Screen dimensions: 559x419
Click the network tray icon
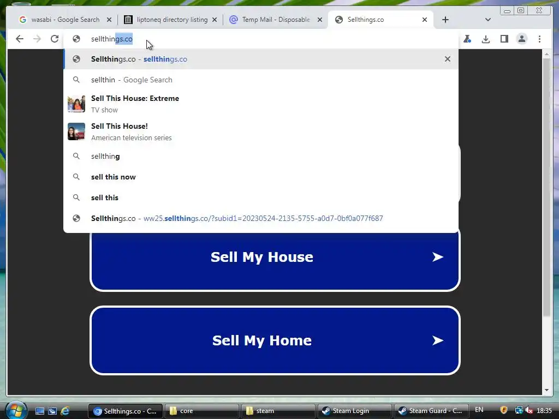tap(519, 410)
